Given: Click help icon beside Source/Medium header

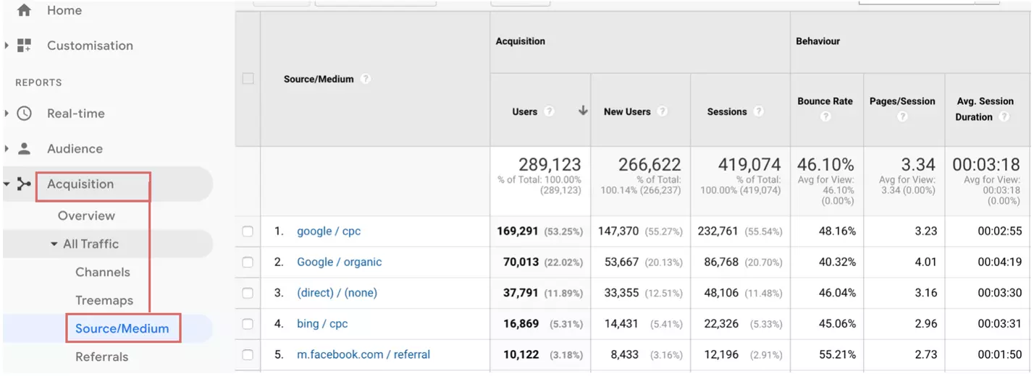Looking at the screenshot, I should (366, 79).
